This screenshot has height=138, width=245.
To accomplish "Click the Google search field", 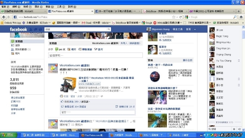I will click(x=212, y=17).
